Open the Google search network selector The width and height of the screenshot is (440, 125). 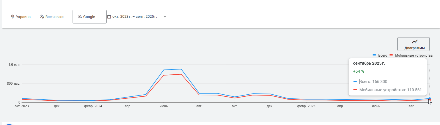[89, 17]
